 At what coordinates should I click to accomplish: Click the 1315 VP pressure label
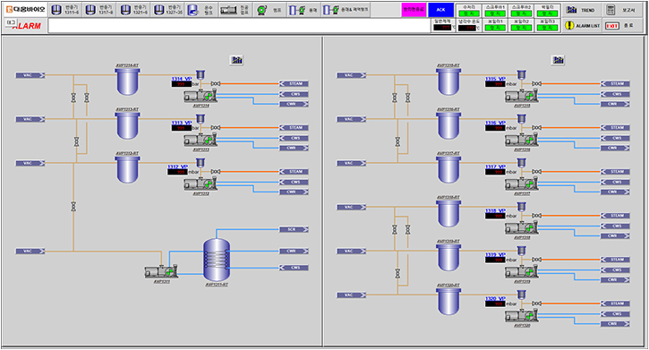[495, 79]
